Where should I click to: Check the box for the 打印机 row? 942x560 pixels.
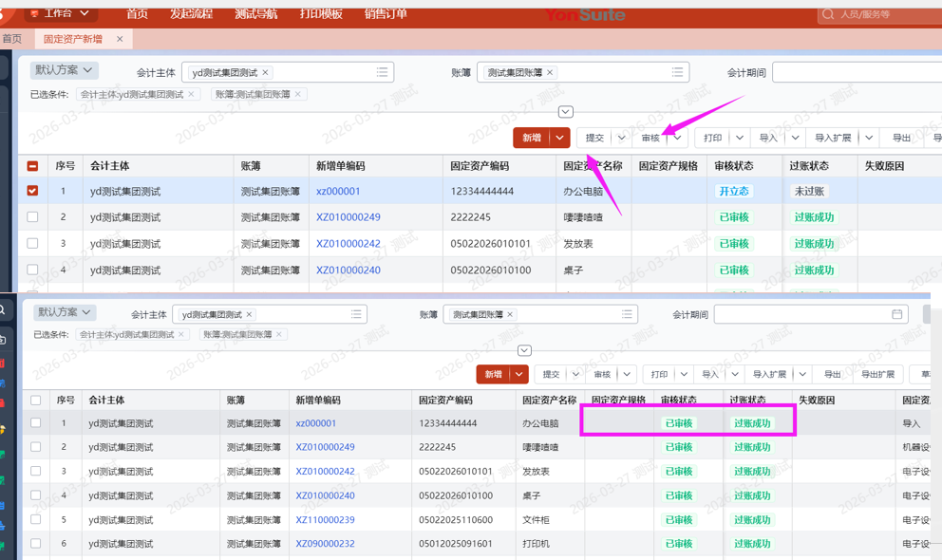pyautogui.click(x=35, y=544)
